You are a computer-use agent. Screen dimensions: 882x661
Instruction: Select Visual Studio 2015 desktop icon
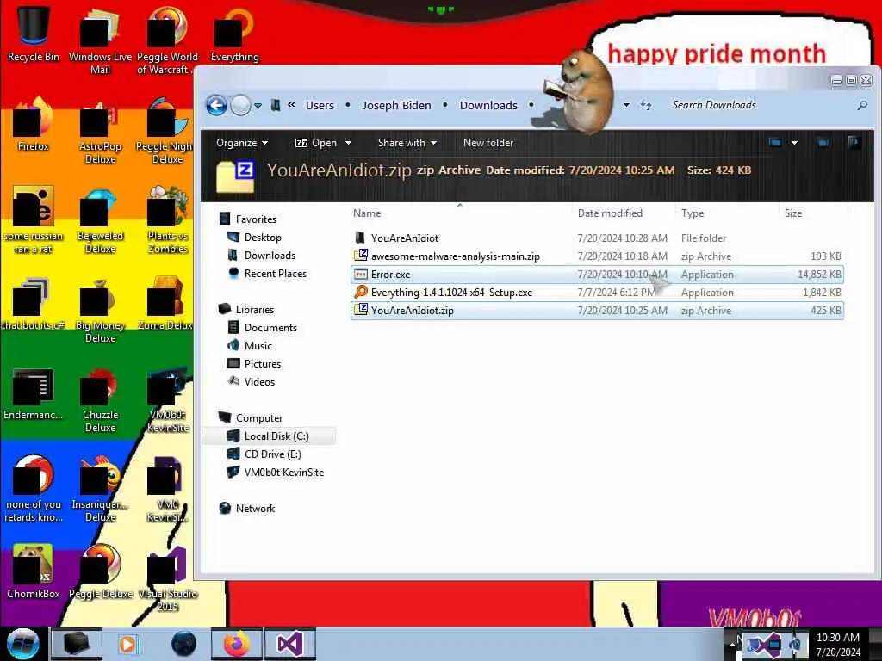click(168, 578)
